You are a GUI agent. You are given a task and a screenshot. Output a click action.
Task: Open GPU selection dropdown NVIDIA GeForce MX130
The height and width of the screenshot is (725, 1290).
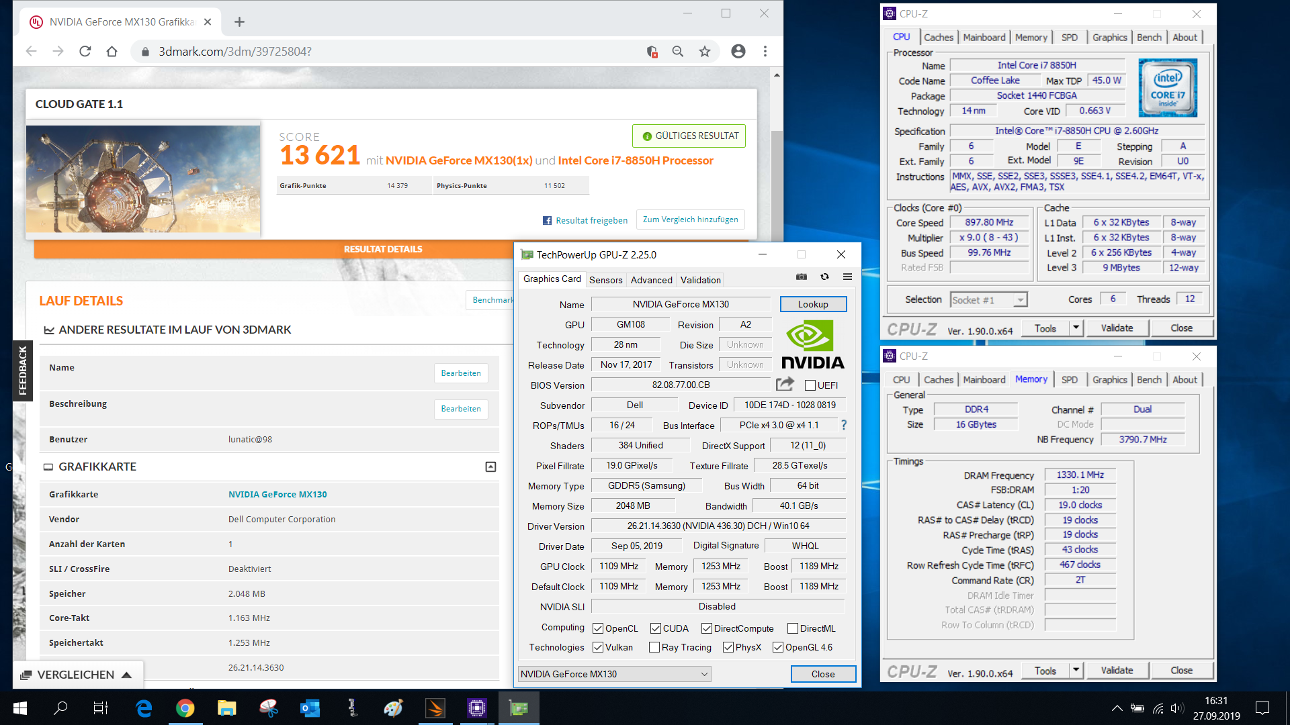(x=615, y=674)
